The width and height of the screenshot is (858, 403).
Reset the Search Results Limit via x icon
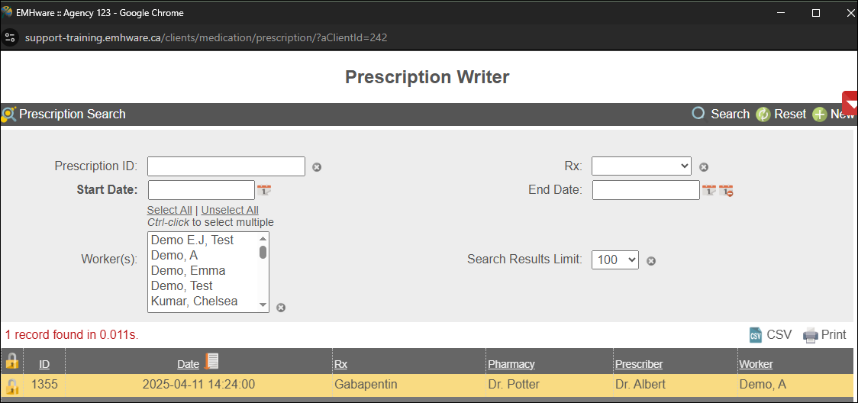[x=651, y=261]
